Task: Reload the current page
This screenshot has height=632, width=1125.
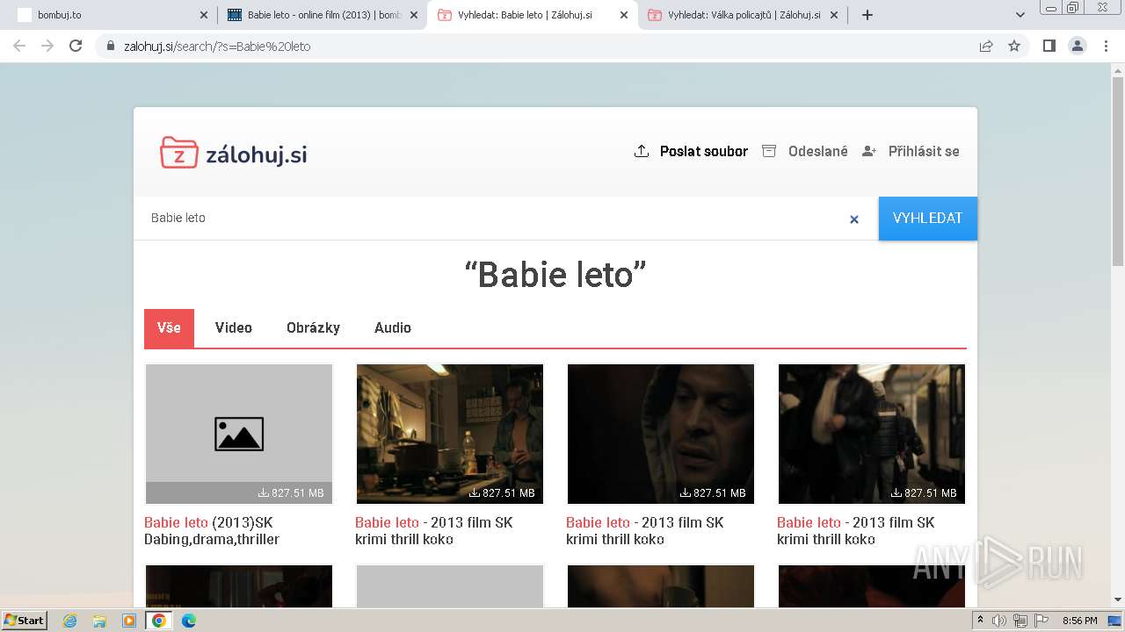Action: (x=76, y=46)
